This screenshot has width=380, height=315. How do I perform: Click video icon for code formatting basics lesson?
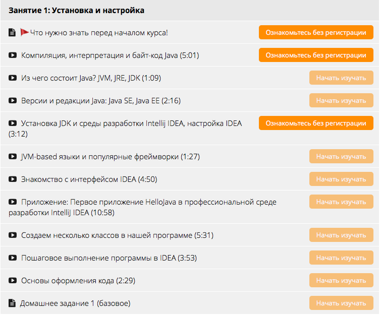coord(13,280)
